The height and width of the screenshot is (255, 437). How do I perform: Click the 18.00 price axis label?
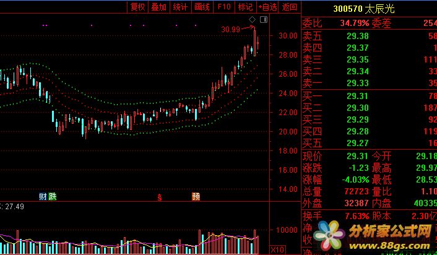click(288, 151)
